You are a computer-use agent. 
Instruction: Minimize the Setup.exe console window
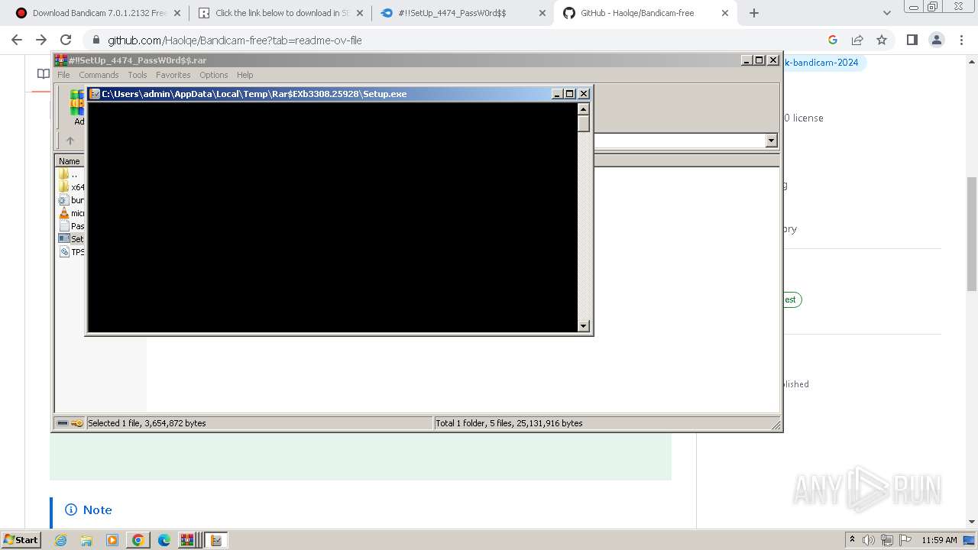(558, 94)
